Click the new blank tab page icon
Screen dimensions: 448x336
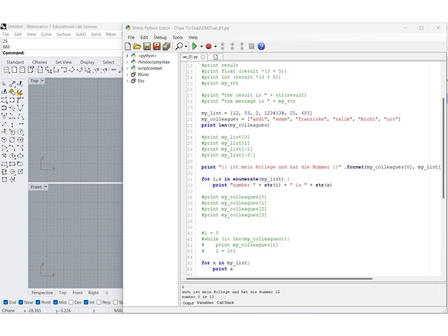click(x=216, y=57)
